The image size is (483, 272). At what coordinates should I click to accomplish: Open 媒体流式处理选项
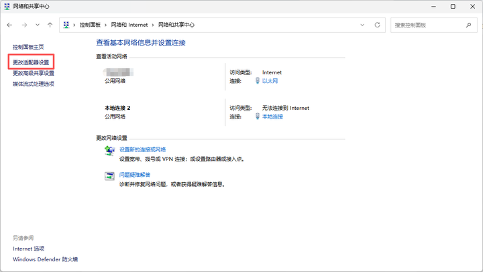pos(34,84)
